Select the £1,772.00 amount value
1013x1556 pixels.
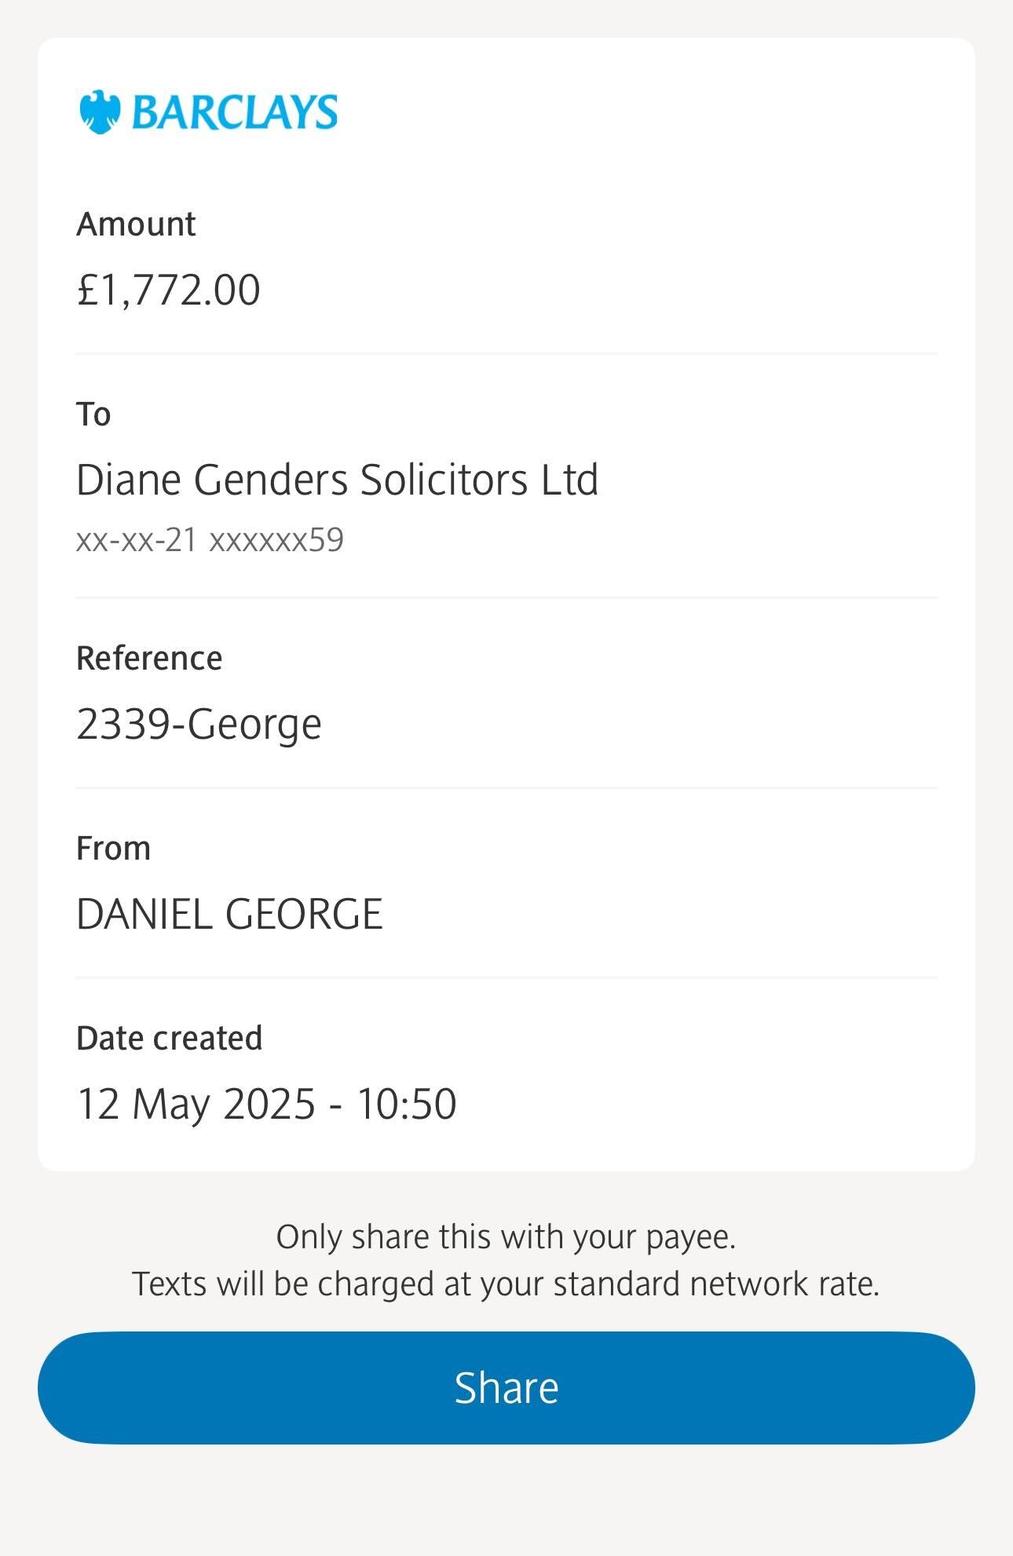(168, 290)
